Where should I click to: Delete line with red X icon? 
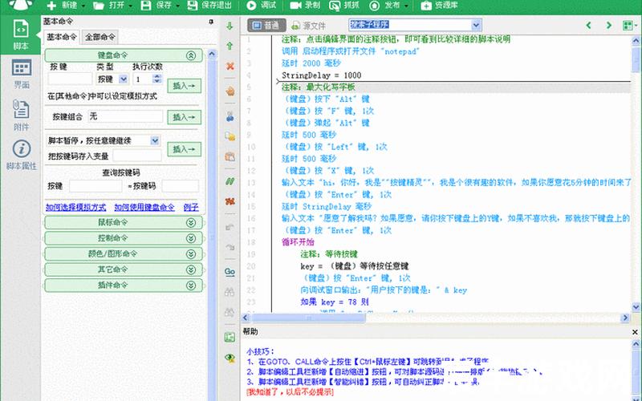click(230, 66)
